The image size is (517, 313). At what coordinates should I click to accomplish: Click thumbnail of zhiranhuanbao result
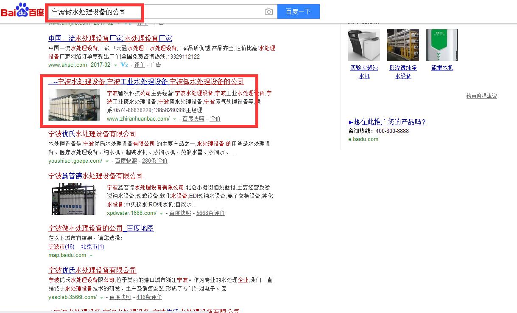pos(74,104)
